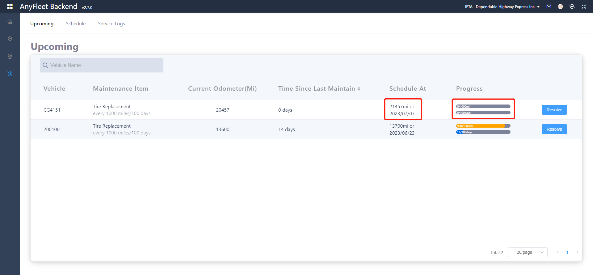Open the Service Logs tab
Viewport: 593px width, 275px height.
(111, 24)
